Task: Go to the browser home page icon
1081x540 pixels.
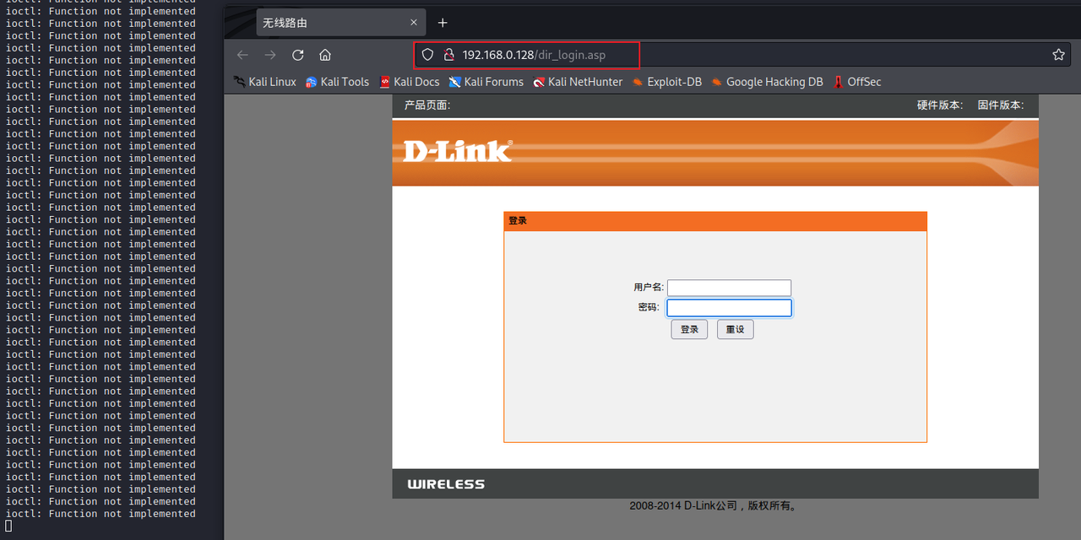Action: (x=325, y=55)
